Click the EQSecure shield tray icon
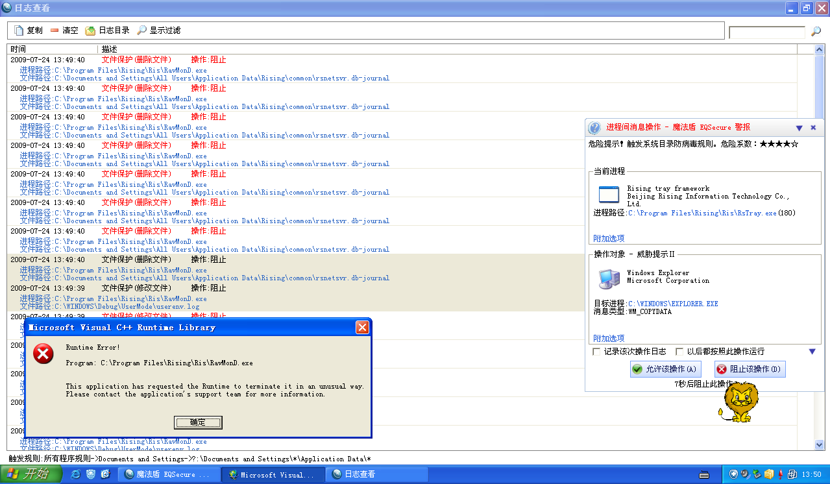Viewport: 830px width, 484px height. click(x=734, y=474)
